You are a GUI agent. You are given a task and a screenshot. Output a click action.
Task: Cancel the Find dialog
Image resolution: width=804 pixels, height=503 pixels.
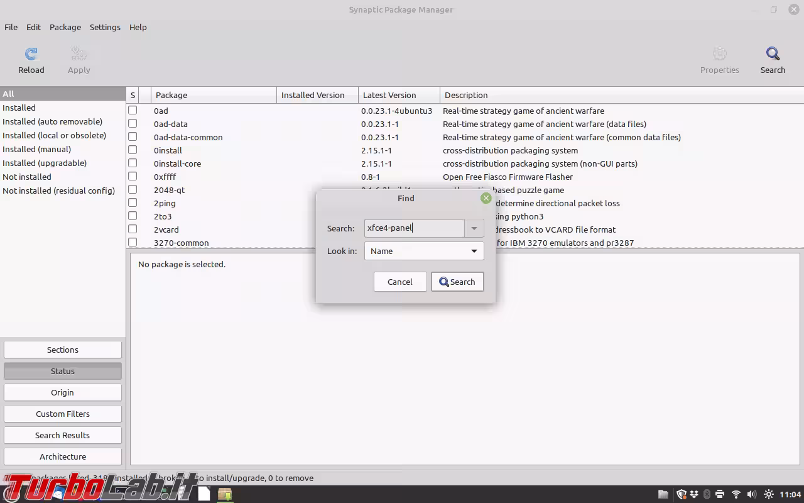point(400,282)
